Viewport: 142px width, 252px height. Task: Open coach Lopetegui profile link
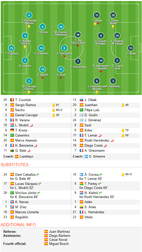click(26, 156)
